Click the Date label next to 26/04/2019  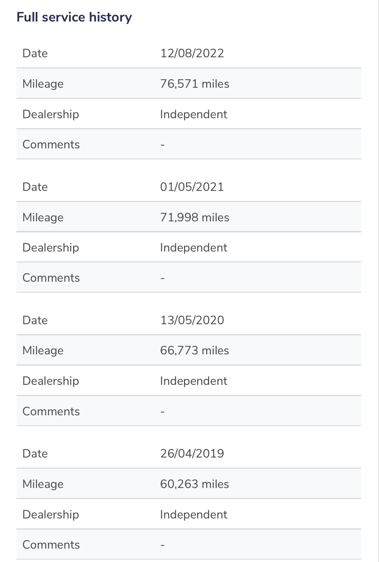click(x=35, y=453)
